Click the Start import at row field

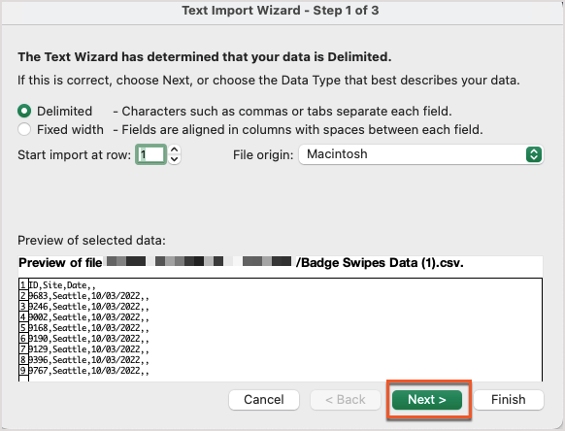tap(151, 154)
